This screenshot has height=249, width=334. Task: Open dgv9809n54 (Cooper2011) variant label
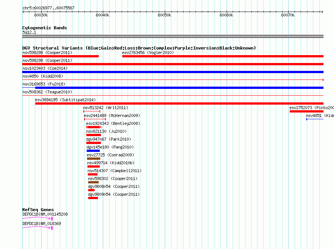114,194
